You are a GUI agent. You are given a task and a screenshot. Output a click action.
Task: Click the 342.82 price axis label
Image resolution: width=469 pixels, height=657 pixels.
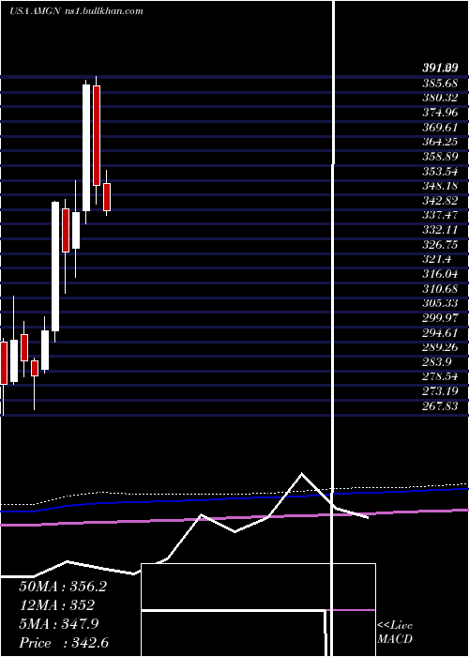[440, 200]
